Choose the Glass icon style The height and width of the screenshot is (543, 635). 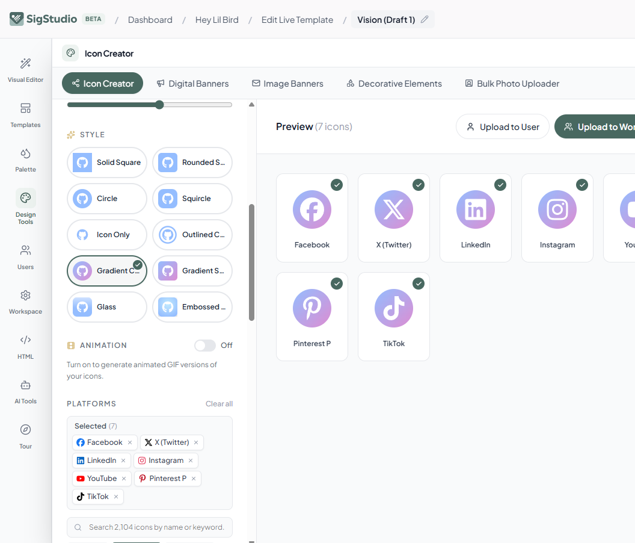pos(107,307)
